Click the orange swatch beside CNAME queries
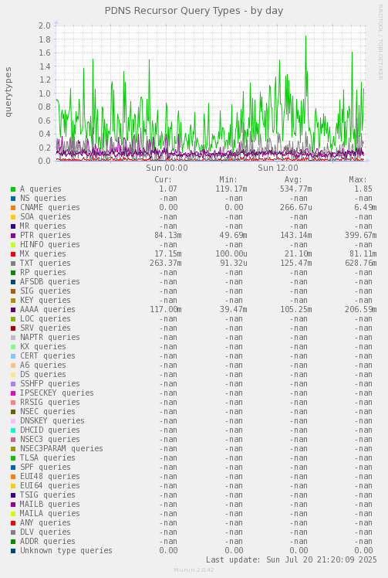This screenshot has height=578, width=388. coord(13,208)
